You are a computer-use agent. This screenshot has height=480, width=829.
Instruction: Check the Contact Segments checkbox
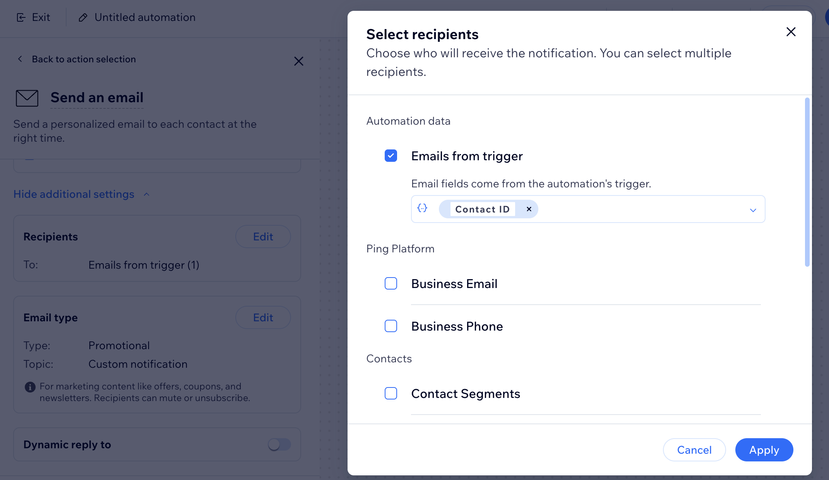point(391,393)
